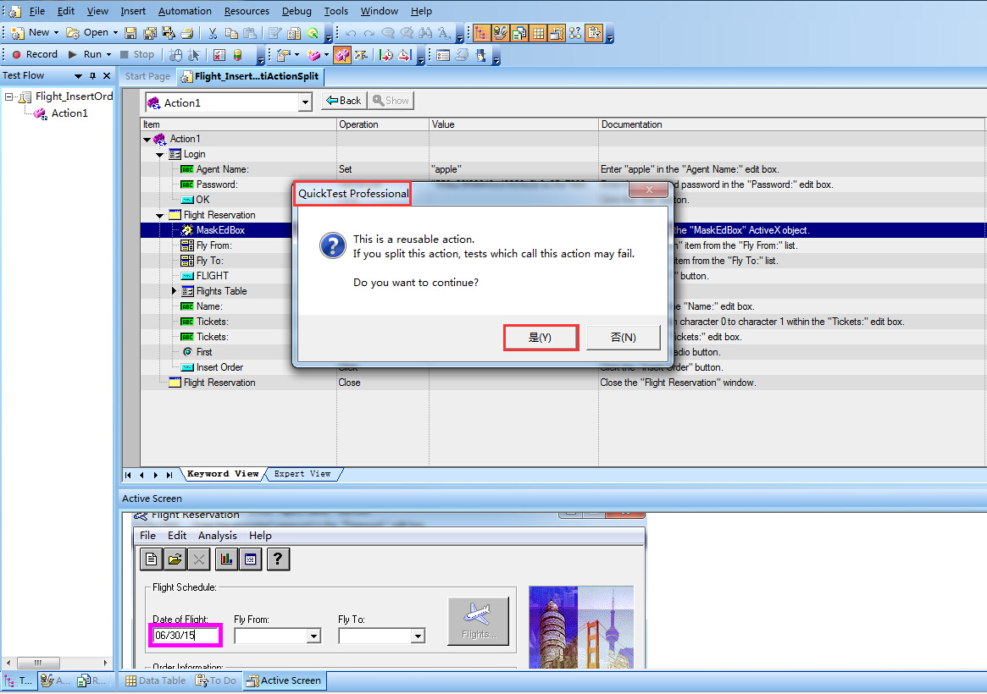
Task: Click open folder icon in Flight Reservation toolbar
Action: coord(175,559)
